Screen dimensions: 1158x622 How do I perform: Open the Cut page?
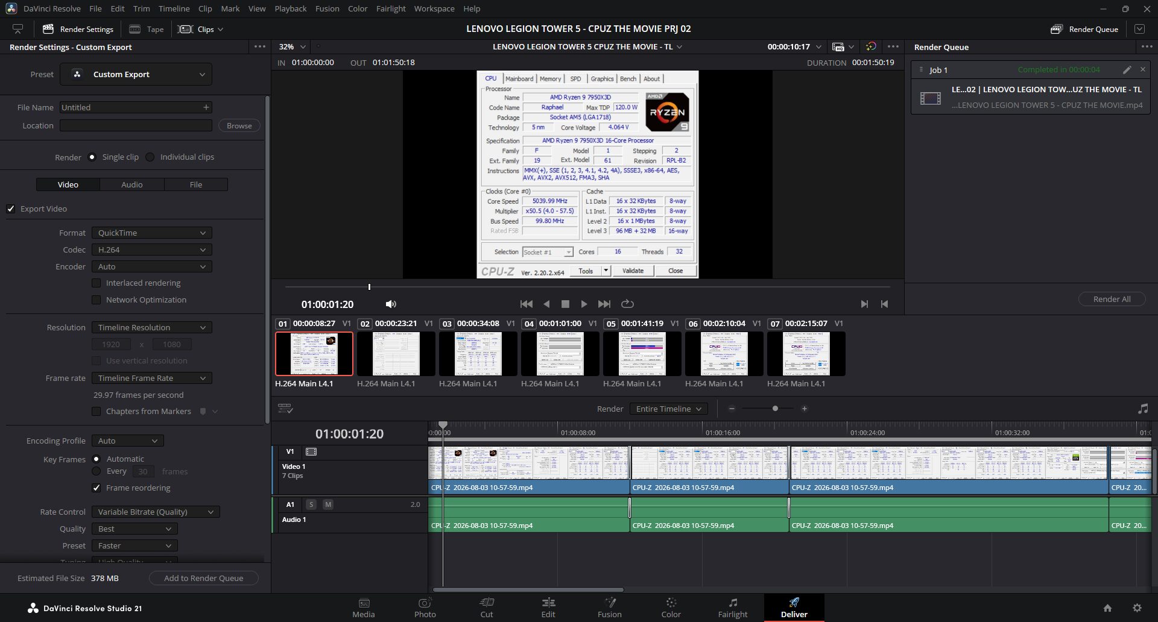(x=487, y=608)
